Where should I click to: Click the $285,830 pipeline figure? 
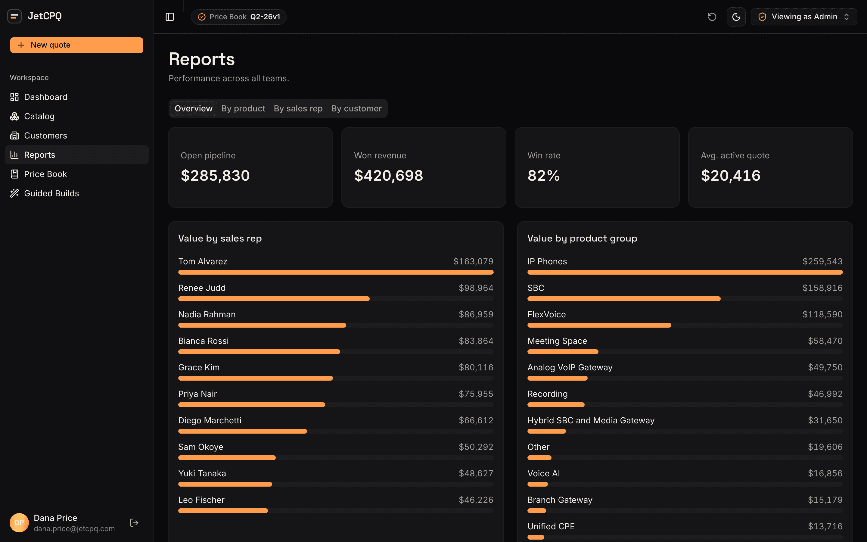coord(215,176)
